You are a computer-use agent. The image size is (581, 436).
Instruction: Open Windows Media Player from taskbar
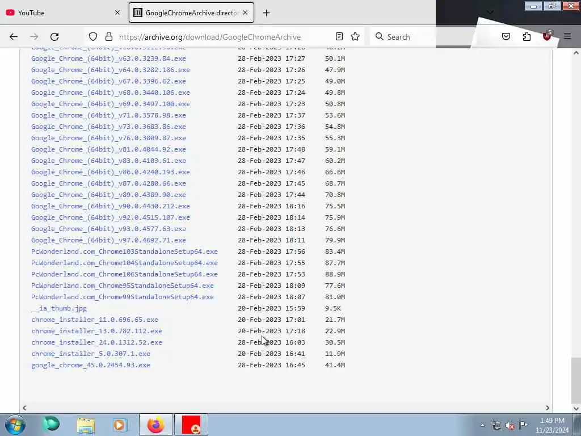[x=120, y=425]
